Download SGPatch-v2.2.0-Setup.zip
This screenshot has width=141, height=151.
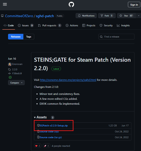click(x=54, y=126)
